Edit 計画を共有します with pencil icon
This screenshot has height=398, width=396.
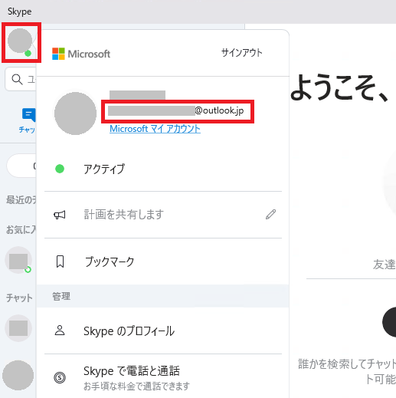point(270,215)
